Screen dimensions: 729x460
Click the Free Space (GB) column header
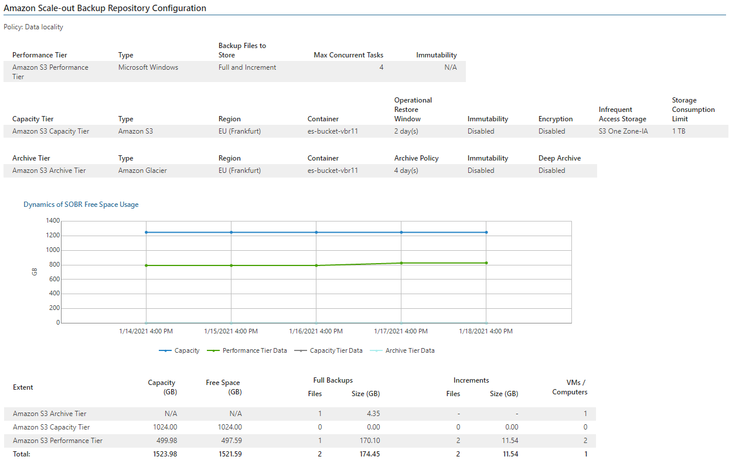click(x=223, y=387)
